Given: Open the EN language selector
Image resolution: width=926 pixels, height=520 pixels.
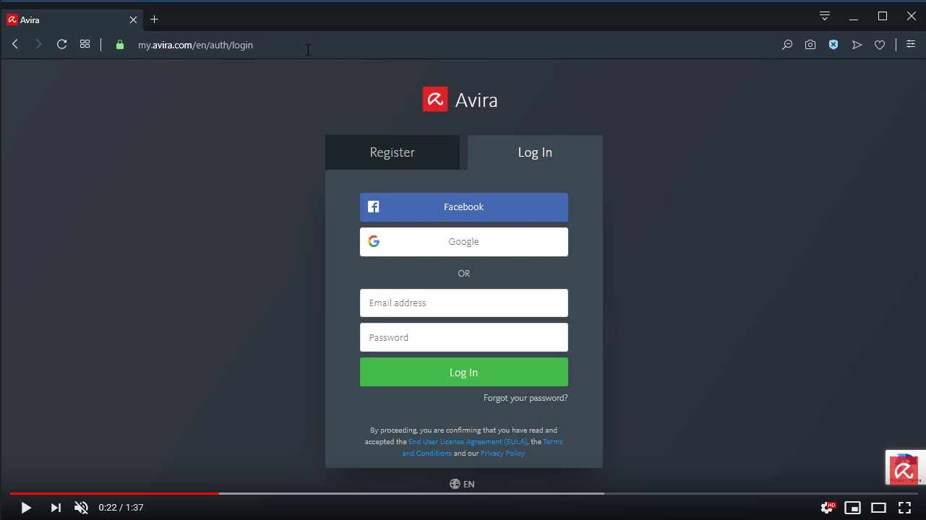Looking at the screenshot, I should click(463, 484).
